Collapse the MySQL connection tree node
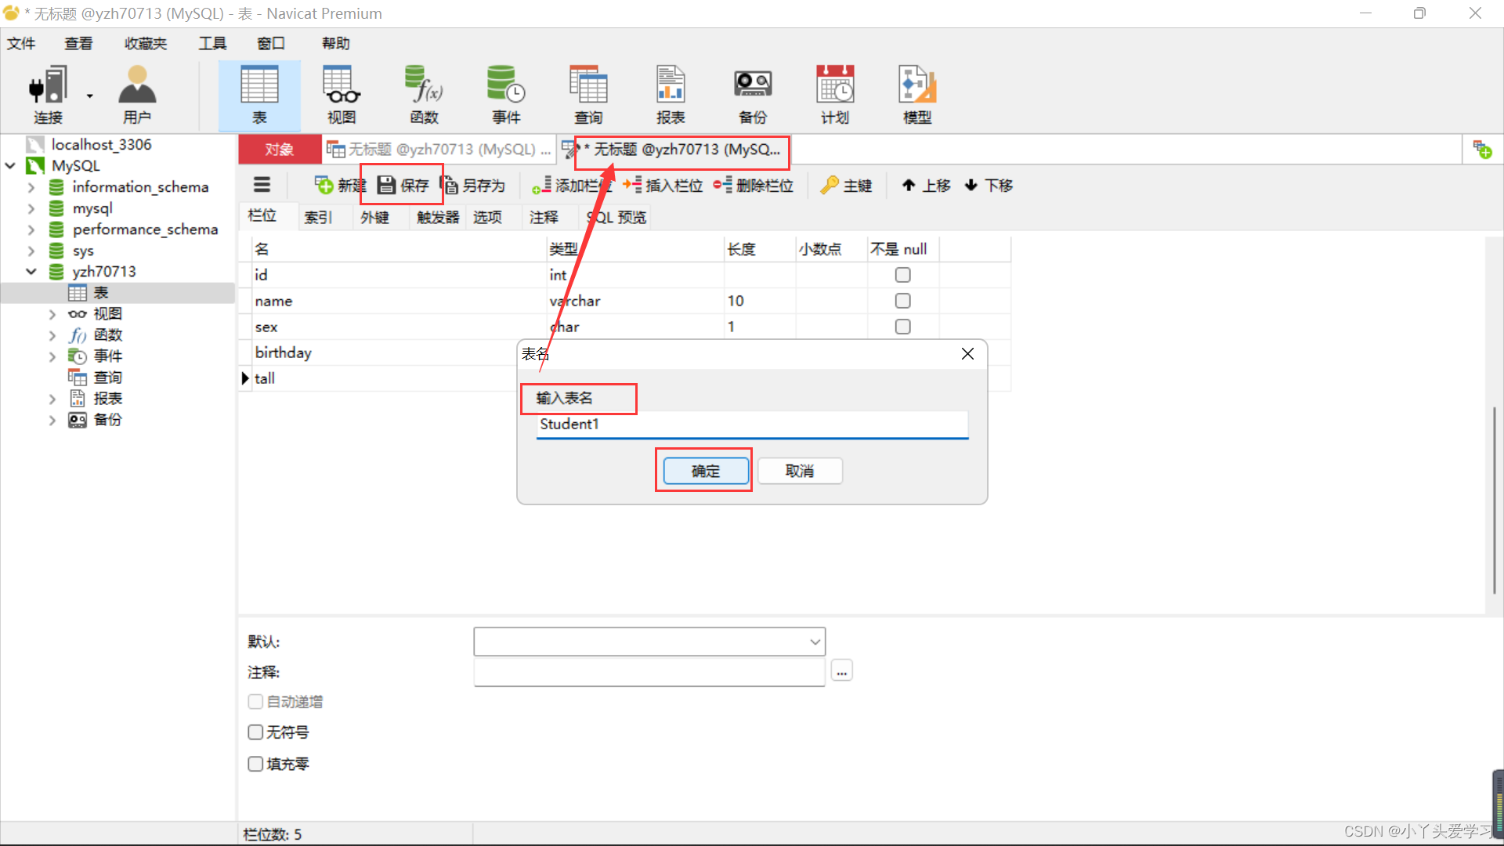The height and width of the screenshot is (846, 1504). point(11,165)
